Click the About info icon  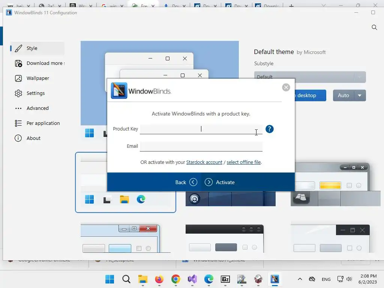tap(18, 138)
